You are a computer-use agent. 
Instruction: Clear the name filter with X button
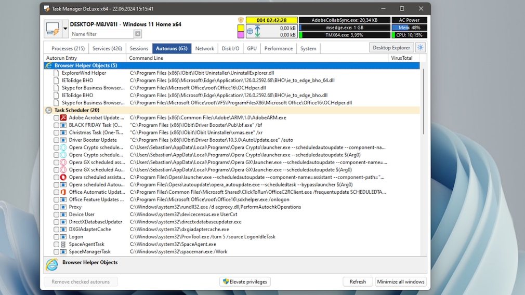138,34
